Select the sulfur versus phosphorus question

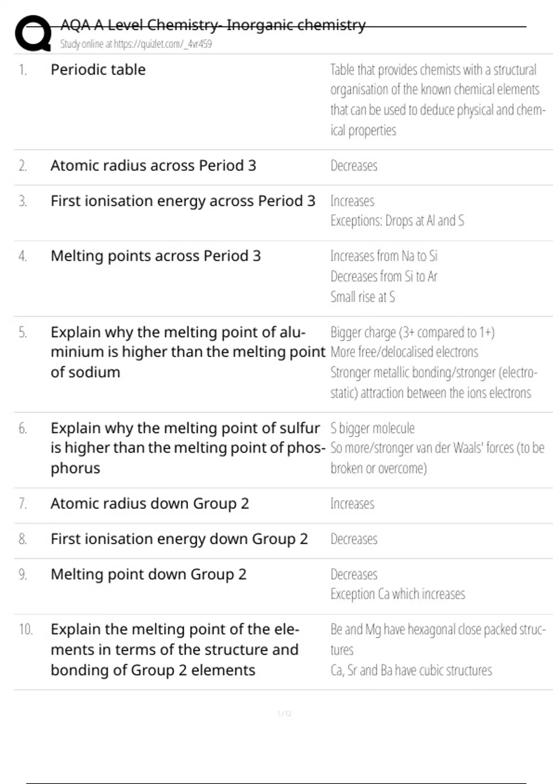pyautogui.click(x=188, y=448)
